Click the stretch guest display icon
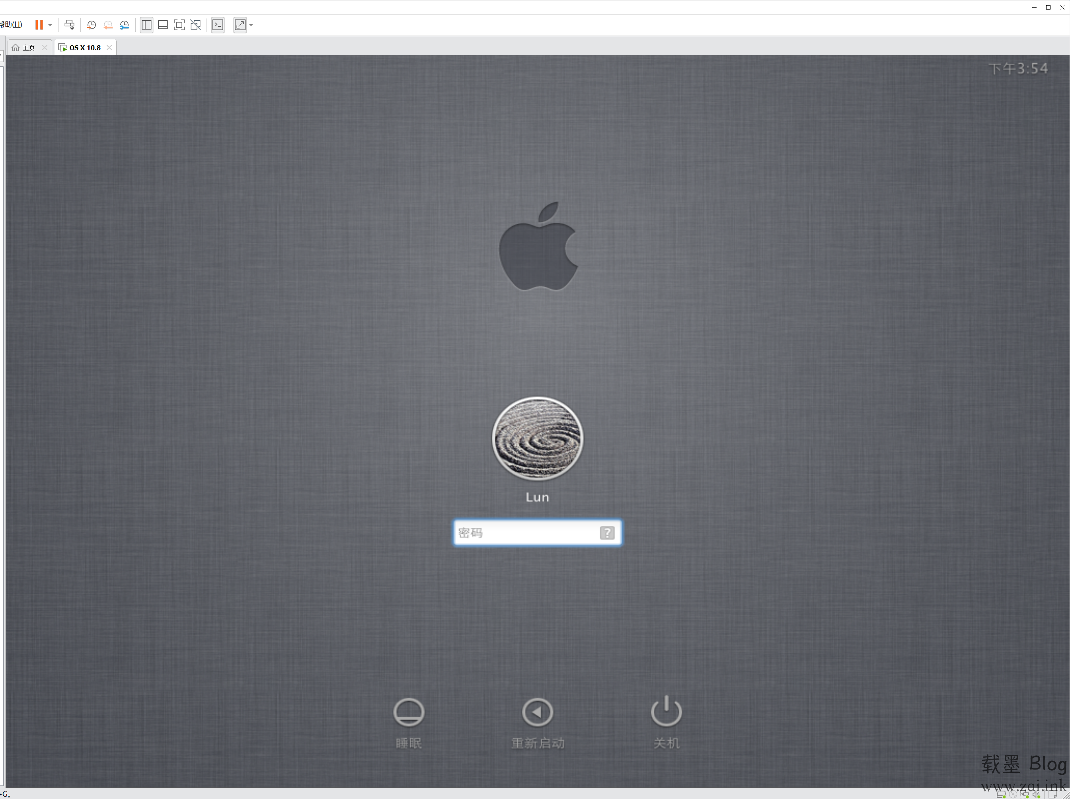The image size is (1070, 799). click(240, 25)
